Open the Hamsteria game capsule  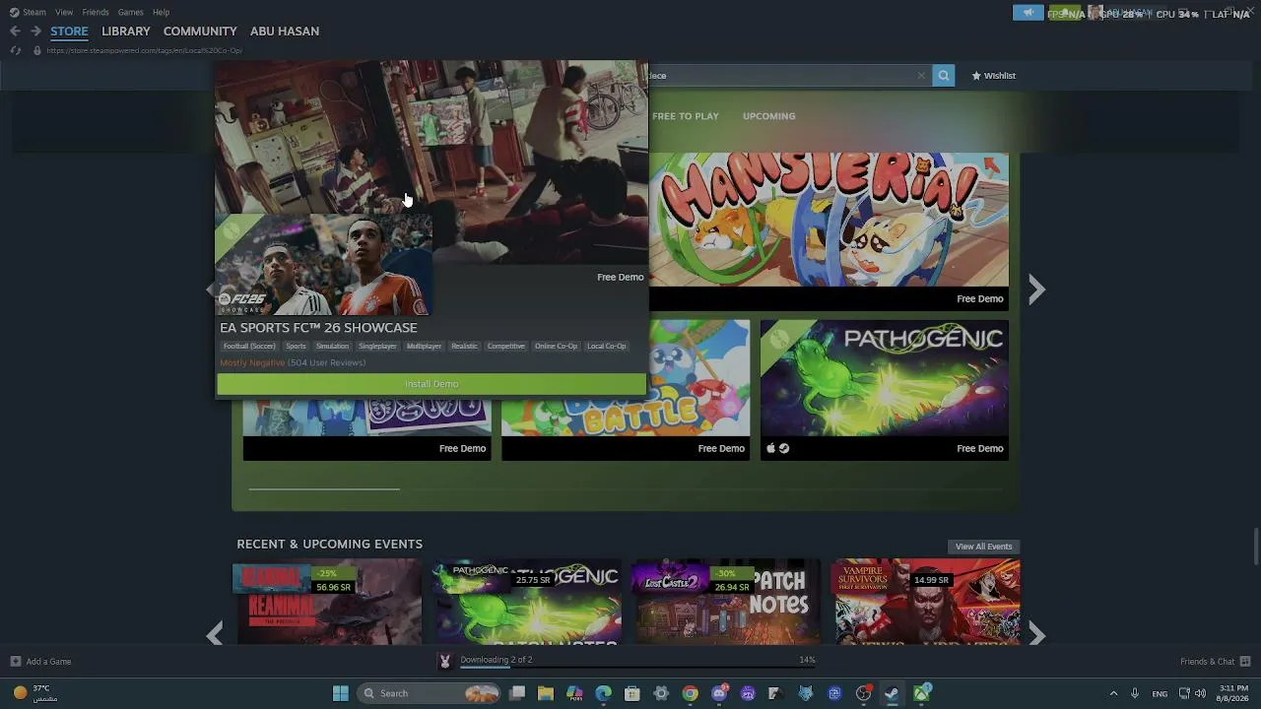pyautogui.click(x=829, y=230)
